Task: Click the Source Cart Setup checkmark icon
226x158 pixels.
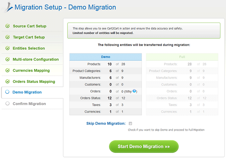Action: [x=8, y=26]
